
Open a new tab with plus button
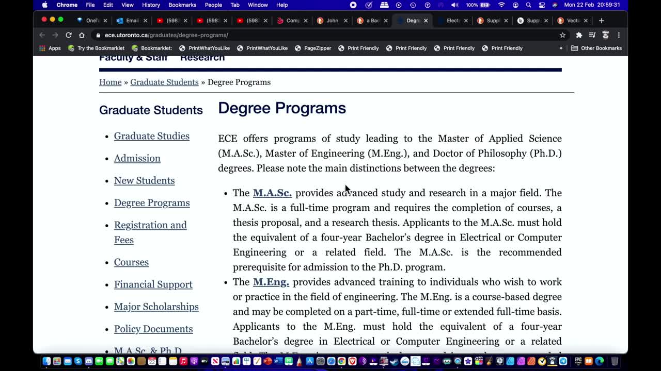pyautogui.click(x=601, y=21)
